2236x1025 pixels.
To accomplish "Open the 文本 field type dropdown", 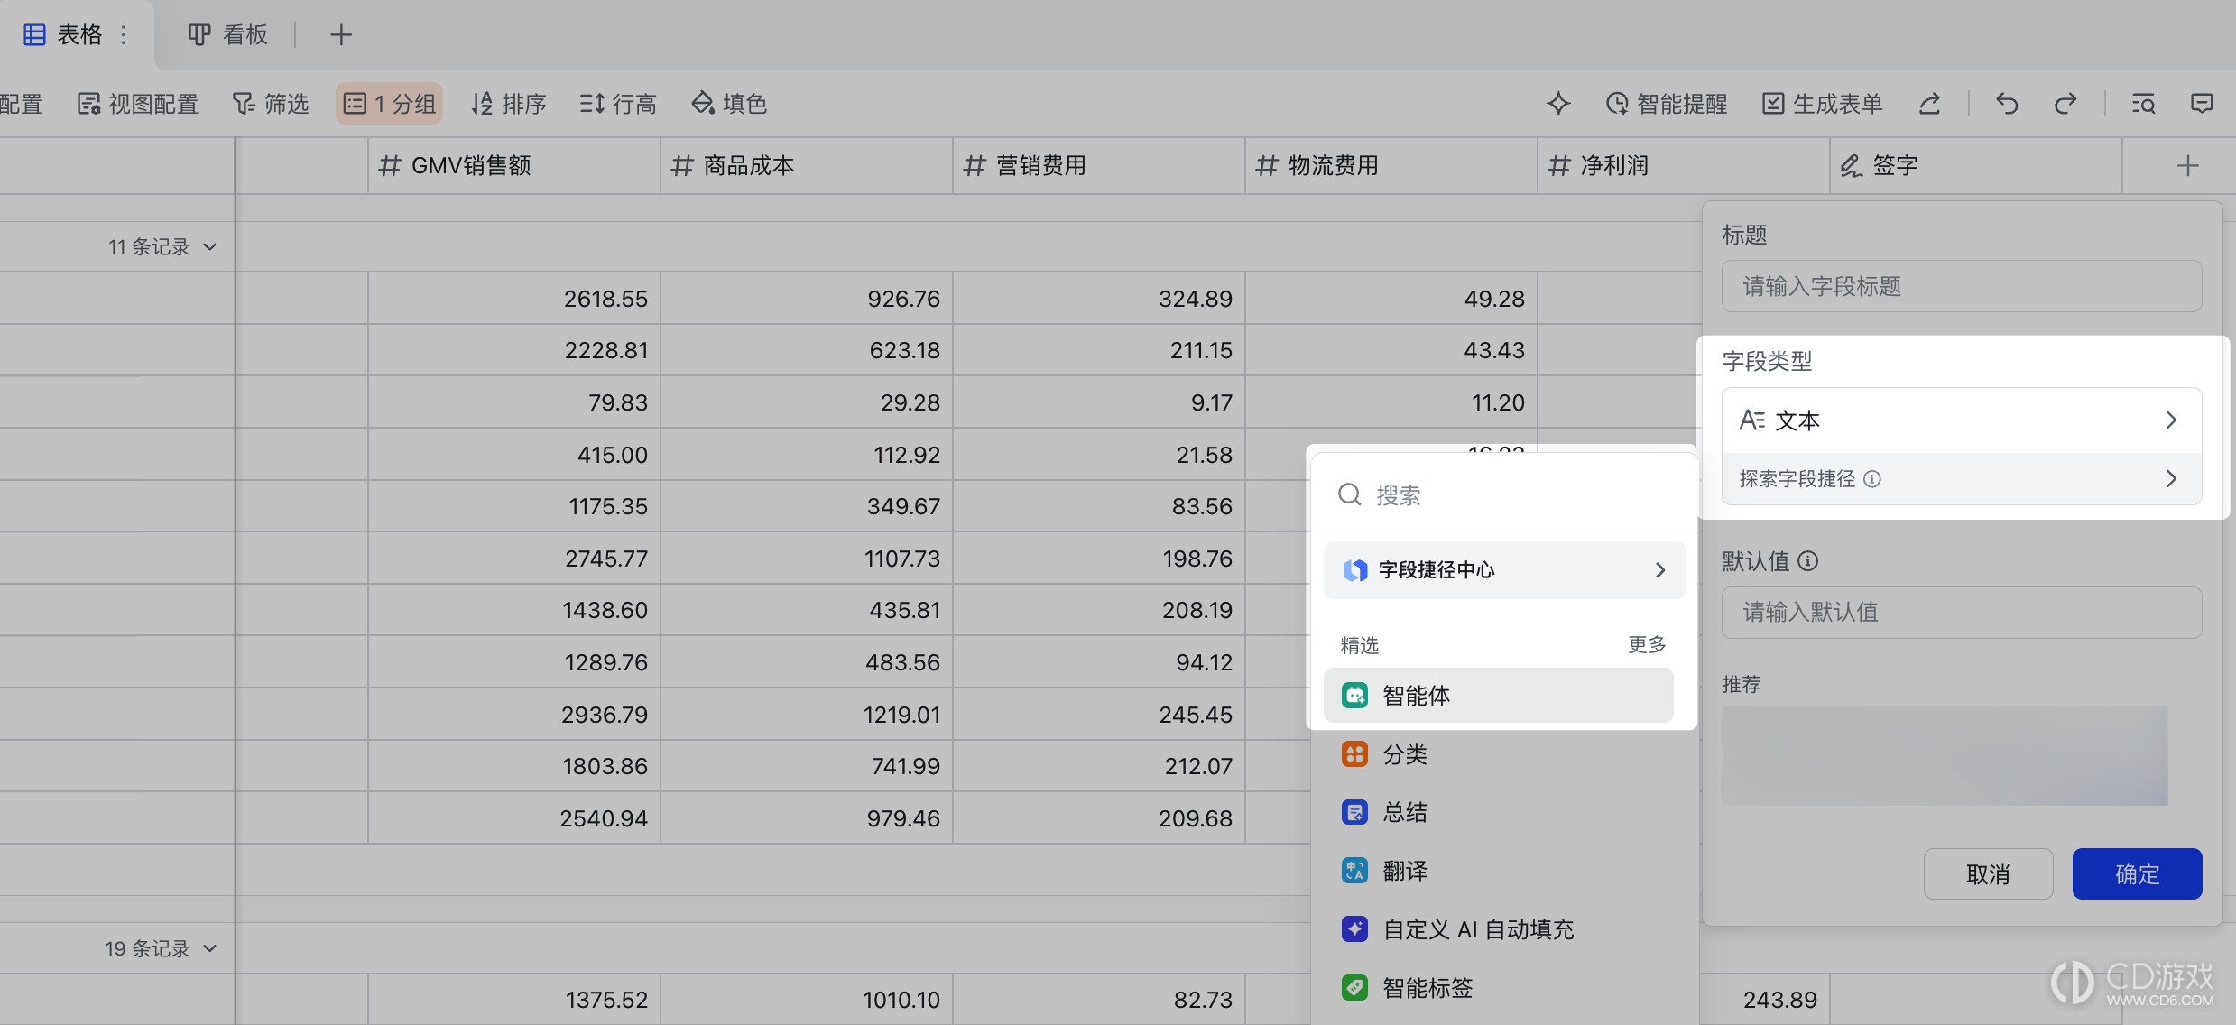I will pyautogui.click(x=1962, y=420).
